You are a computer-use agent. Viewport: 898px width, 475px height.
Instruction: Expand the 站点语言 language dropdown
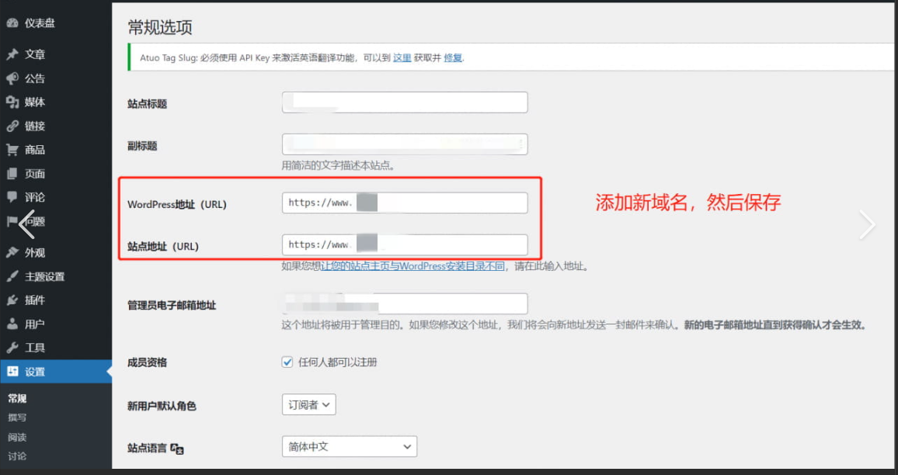pos(349,446)
